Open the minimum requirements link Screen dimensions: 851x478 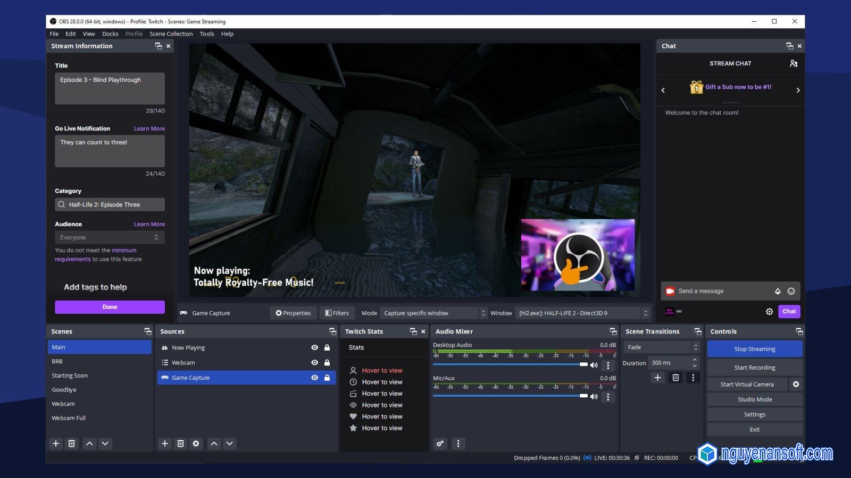(96, 255)
